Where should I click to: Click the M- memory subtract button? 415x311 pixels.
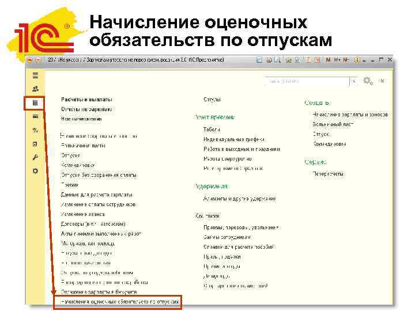pyautogui.click(x=346, y=60)
